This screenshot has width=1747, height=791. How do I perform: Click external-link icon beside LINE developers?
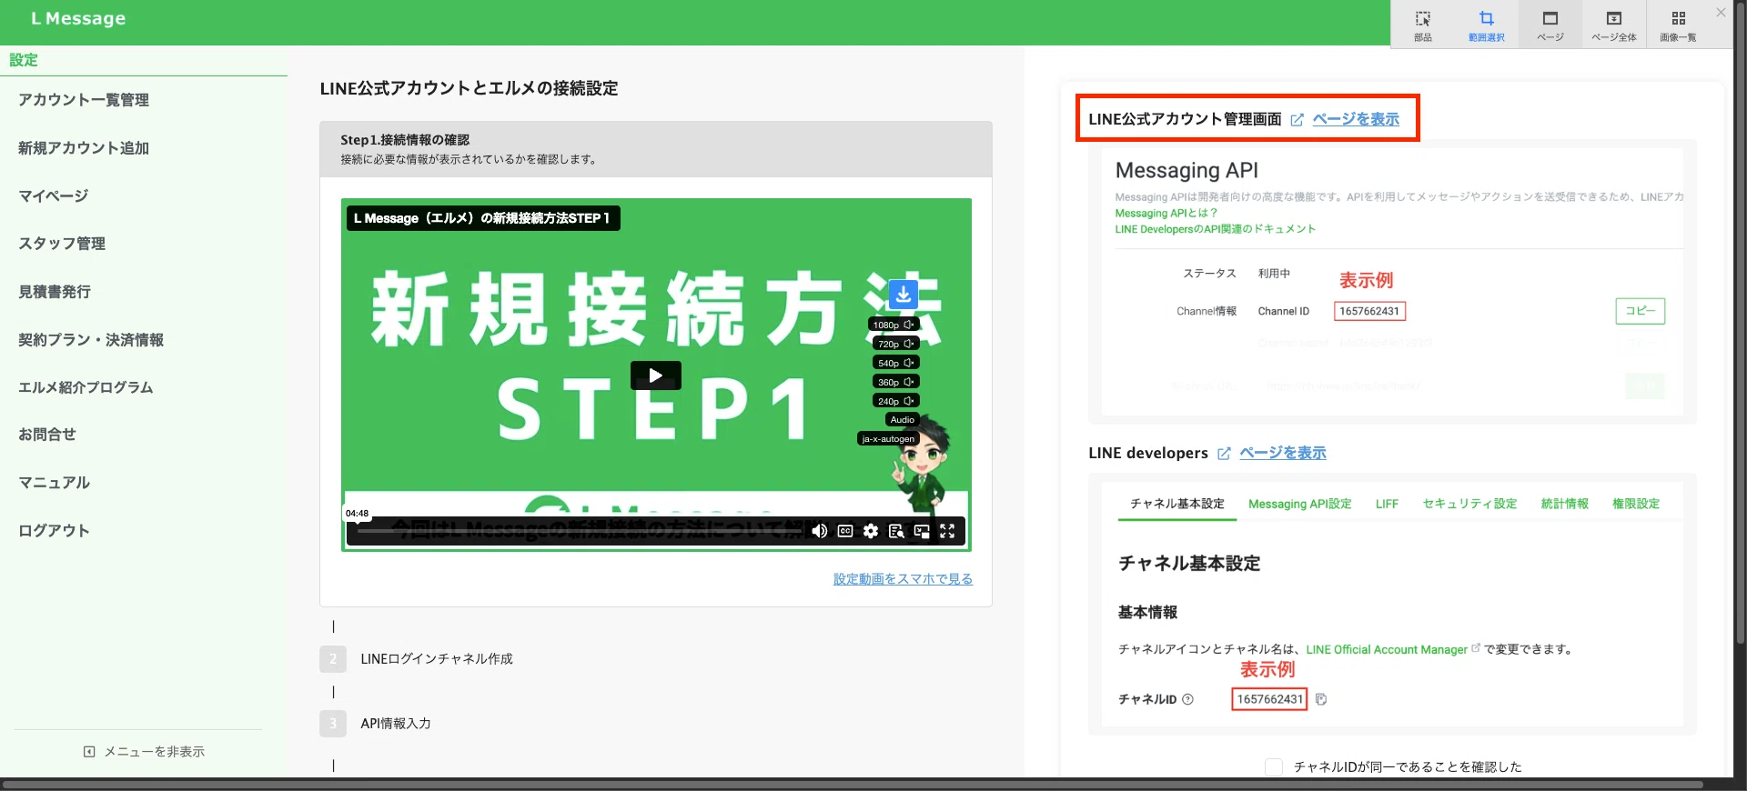(x=1224, y=454)
